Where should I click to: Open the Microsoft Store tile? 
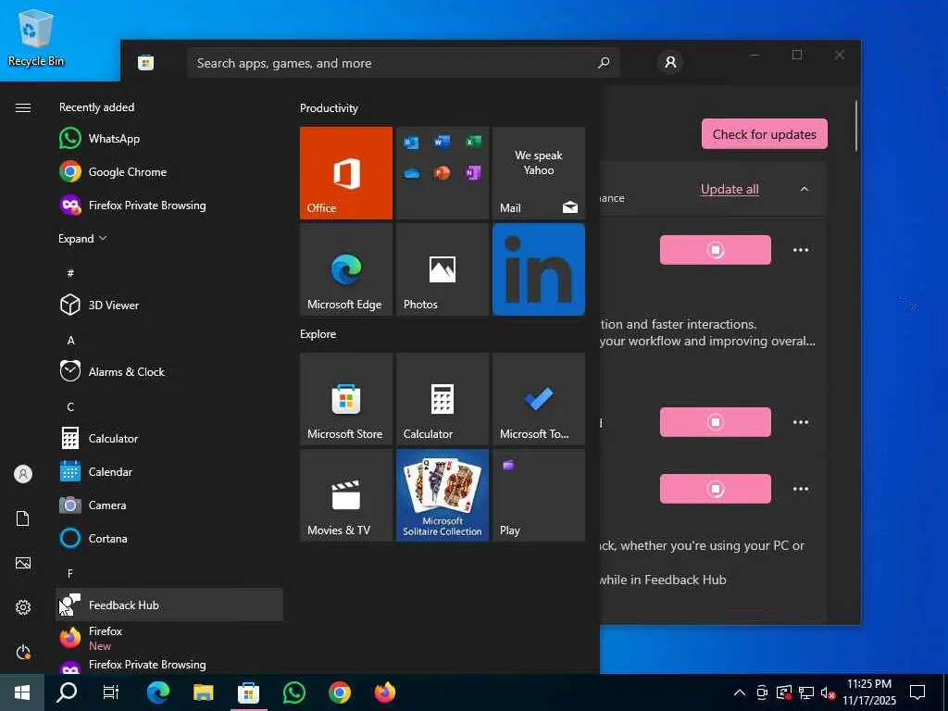(x=346, y=399)
